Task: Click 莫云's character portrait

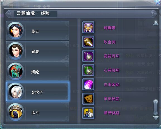Action: [16, 31]
